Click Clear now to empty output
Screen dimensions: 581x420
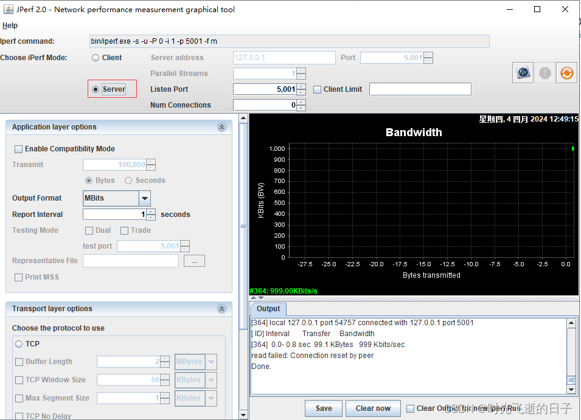(x=373, y=408)
